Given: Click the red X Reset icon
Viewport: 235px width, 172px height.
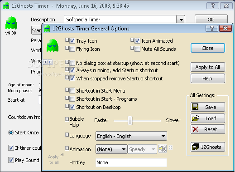Looking at the screenshot, I should click(x=195, y=129).
